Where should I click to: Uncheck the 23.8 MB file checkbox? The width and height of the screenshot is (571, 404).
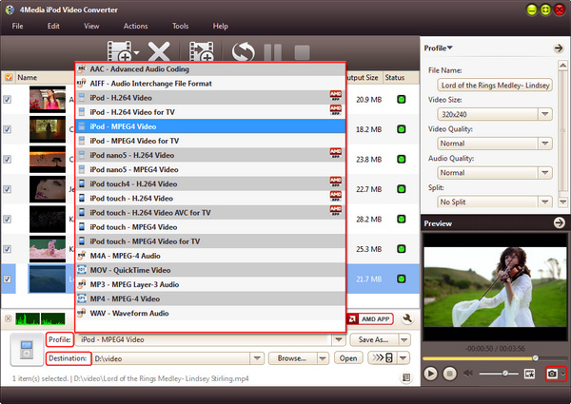click(7, 159)
